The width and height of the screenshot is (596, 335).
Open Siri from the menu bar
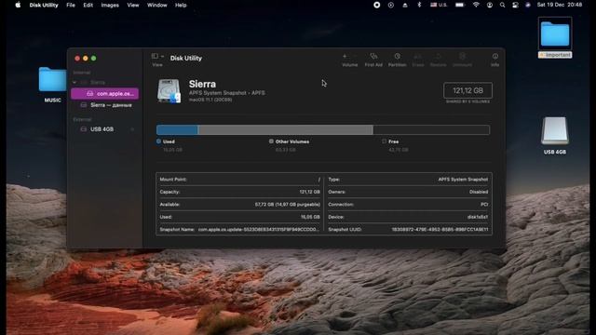(528, 5)
